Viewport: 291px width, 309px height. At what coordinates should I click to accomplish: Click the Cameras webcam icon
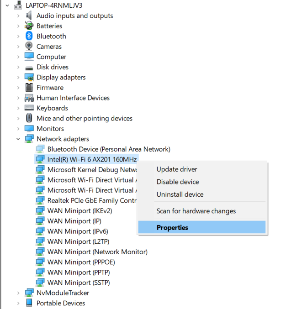coord(29,46)
